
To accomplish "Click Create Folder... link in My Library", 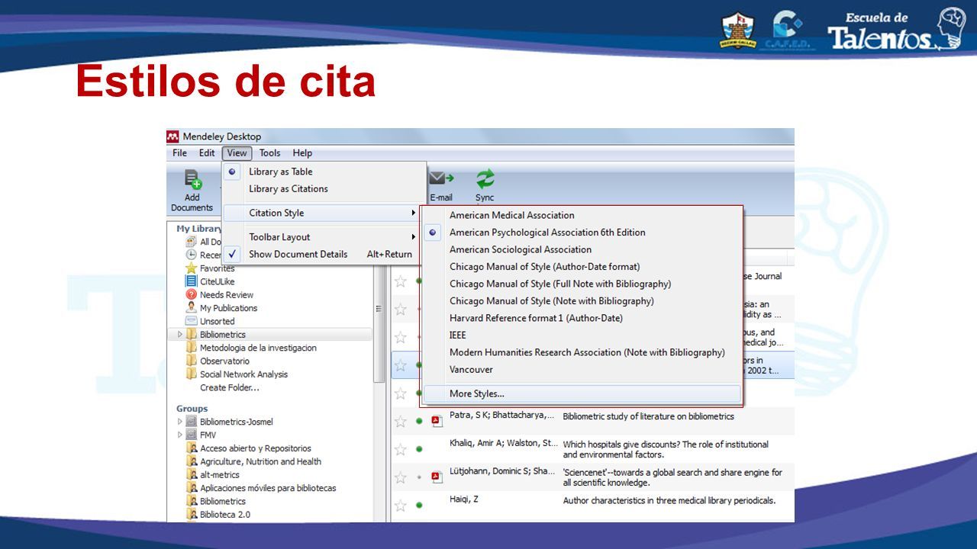I will tap(230, 387).
